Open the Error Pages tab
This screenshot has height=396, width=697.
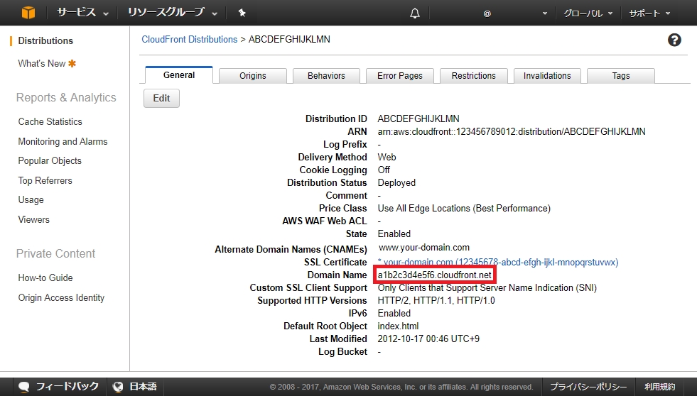399,76
